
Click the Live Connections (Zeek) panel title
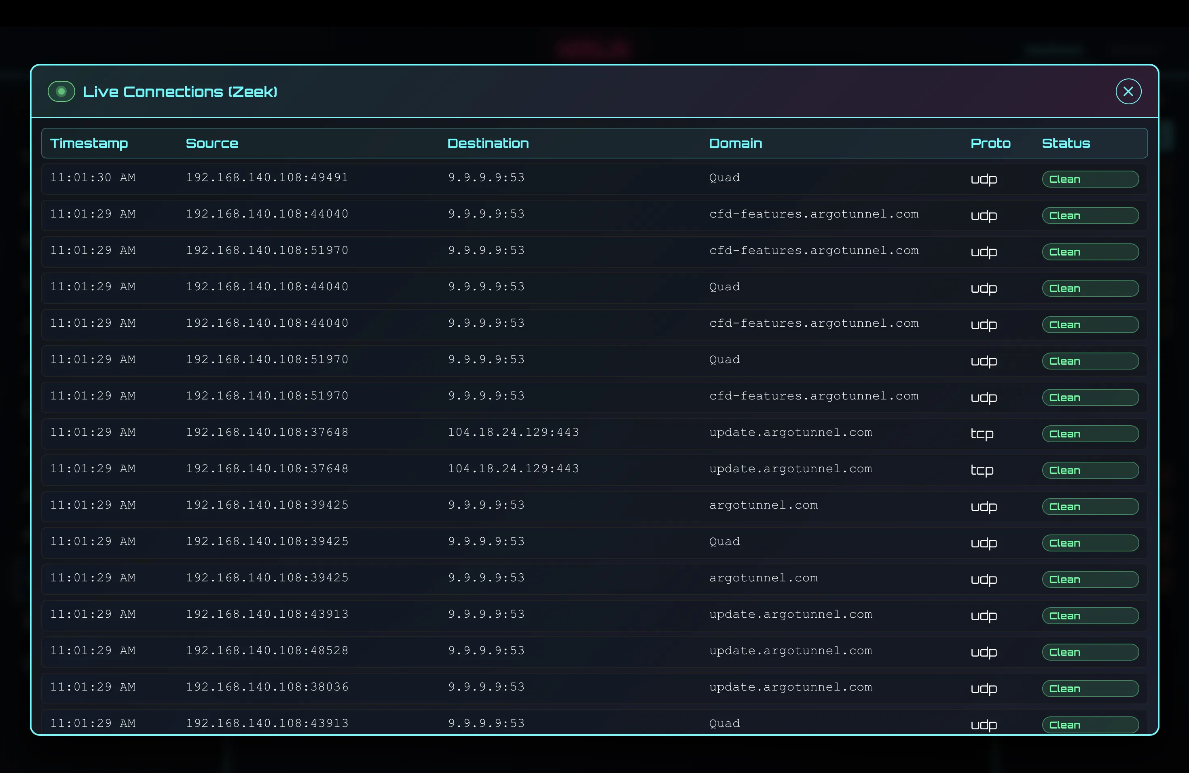(x=180, y=91)
